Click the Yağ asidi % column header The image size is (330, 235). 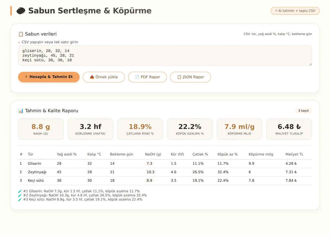tap(67, 154)
